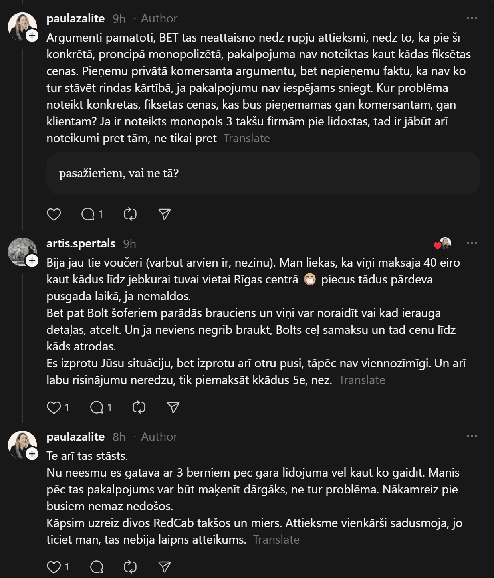
Task: Repost artis.spertals' comment
Action: tap(139, 408)
